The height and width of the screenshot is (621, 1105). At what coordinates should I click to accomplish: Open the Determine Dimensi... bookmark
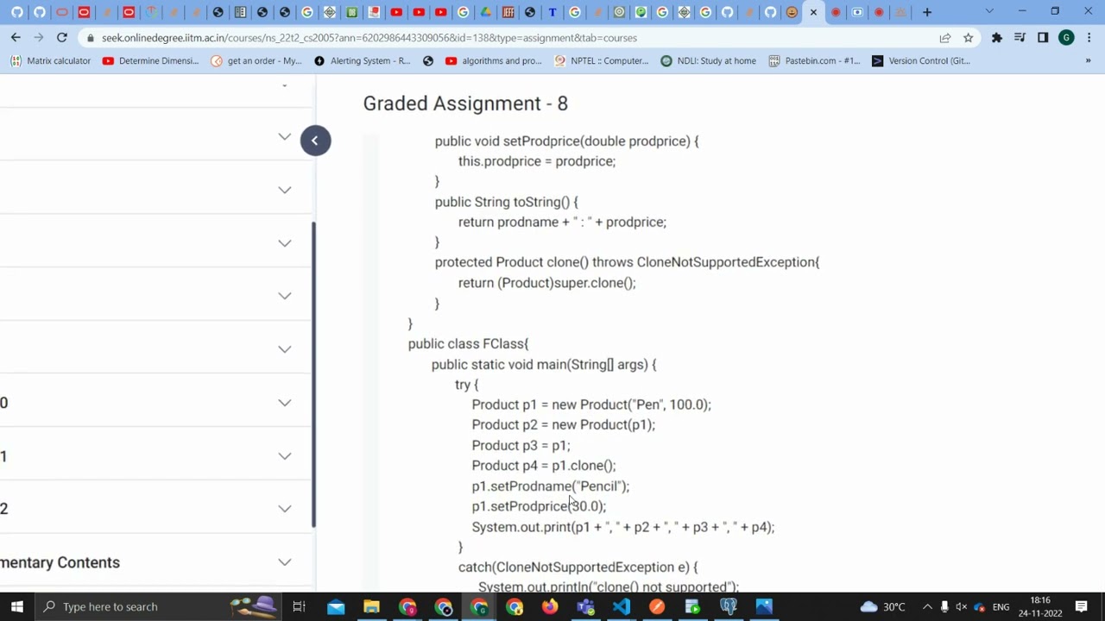click(x=150, y=60)
